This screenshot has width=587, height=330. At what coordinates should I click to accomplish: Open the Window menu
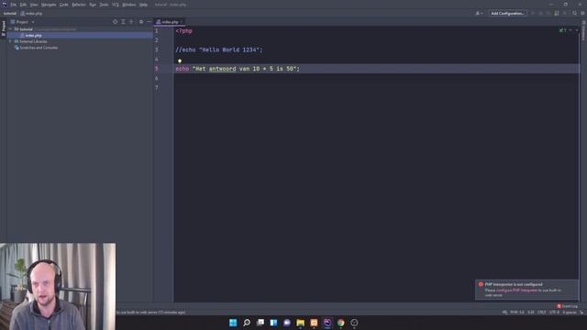[x=129, y=5]
